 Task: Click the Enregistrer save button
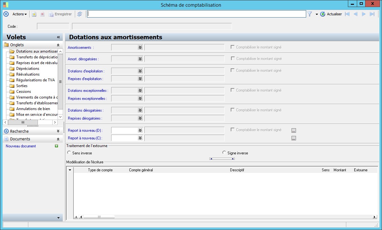coord(60,14)
